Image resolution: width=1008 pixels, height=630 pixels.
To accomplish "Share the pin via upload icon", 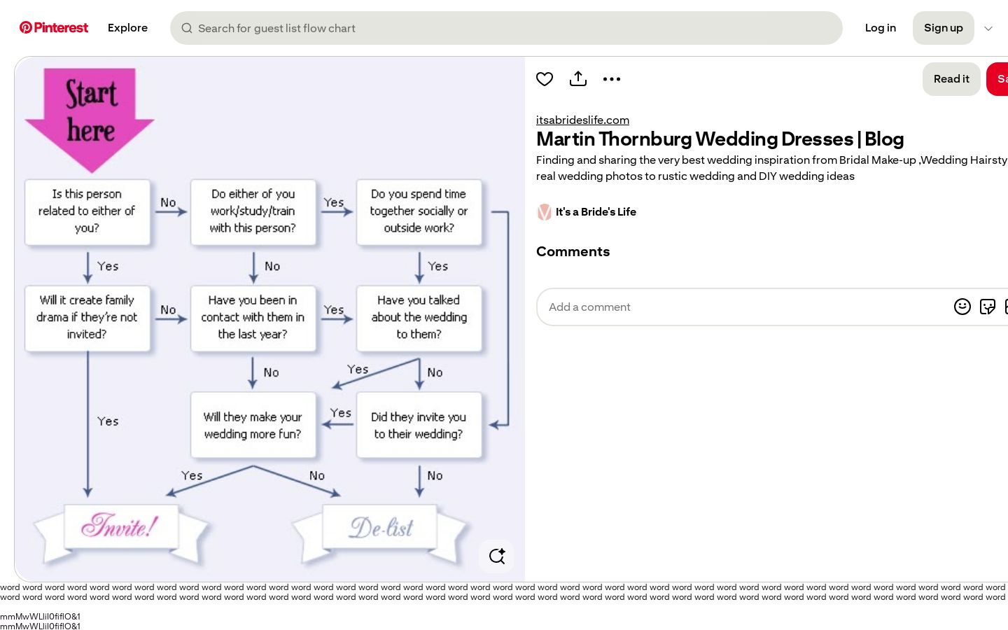I will [578, 79].
